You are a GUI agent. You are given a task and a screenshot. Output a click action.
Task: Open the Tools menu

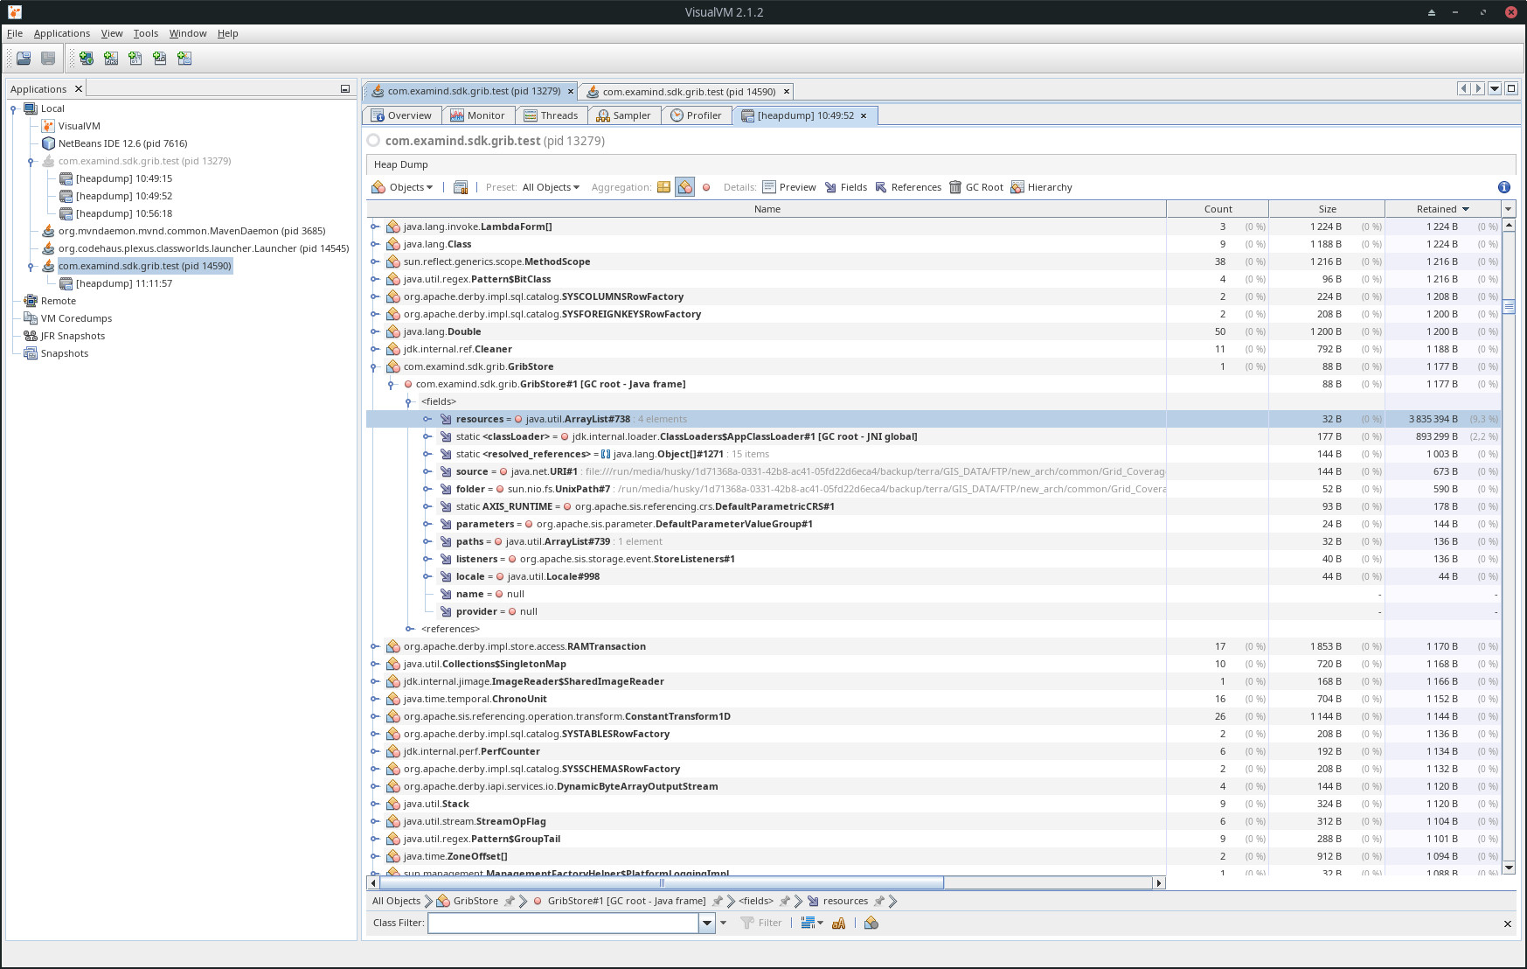[x=145, y=33]
